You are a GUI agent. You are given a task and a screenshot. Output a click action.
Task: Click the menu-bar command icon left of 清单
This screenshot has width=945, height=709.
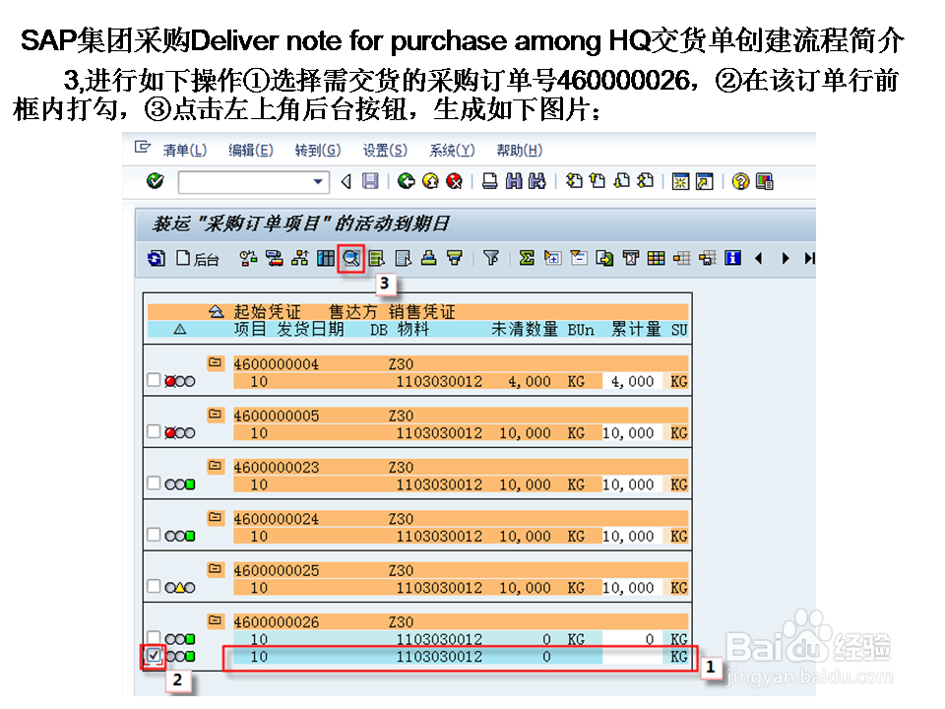(142, 147)
